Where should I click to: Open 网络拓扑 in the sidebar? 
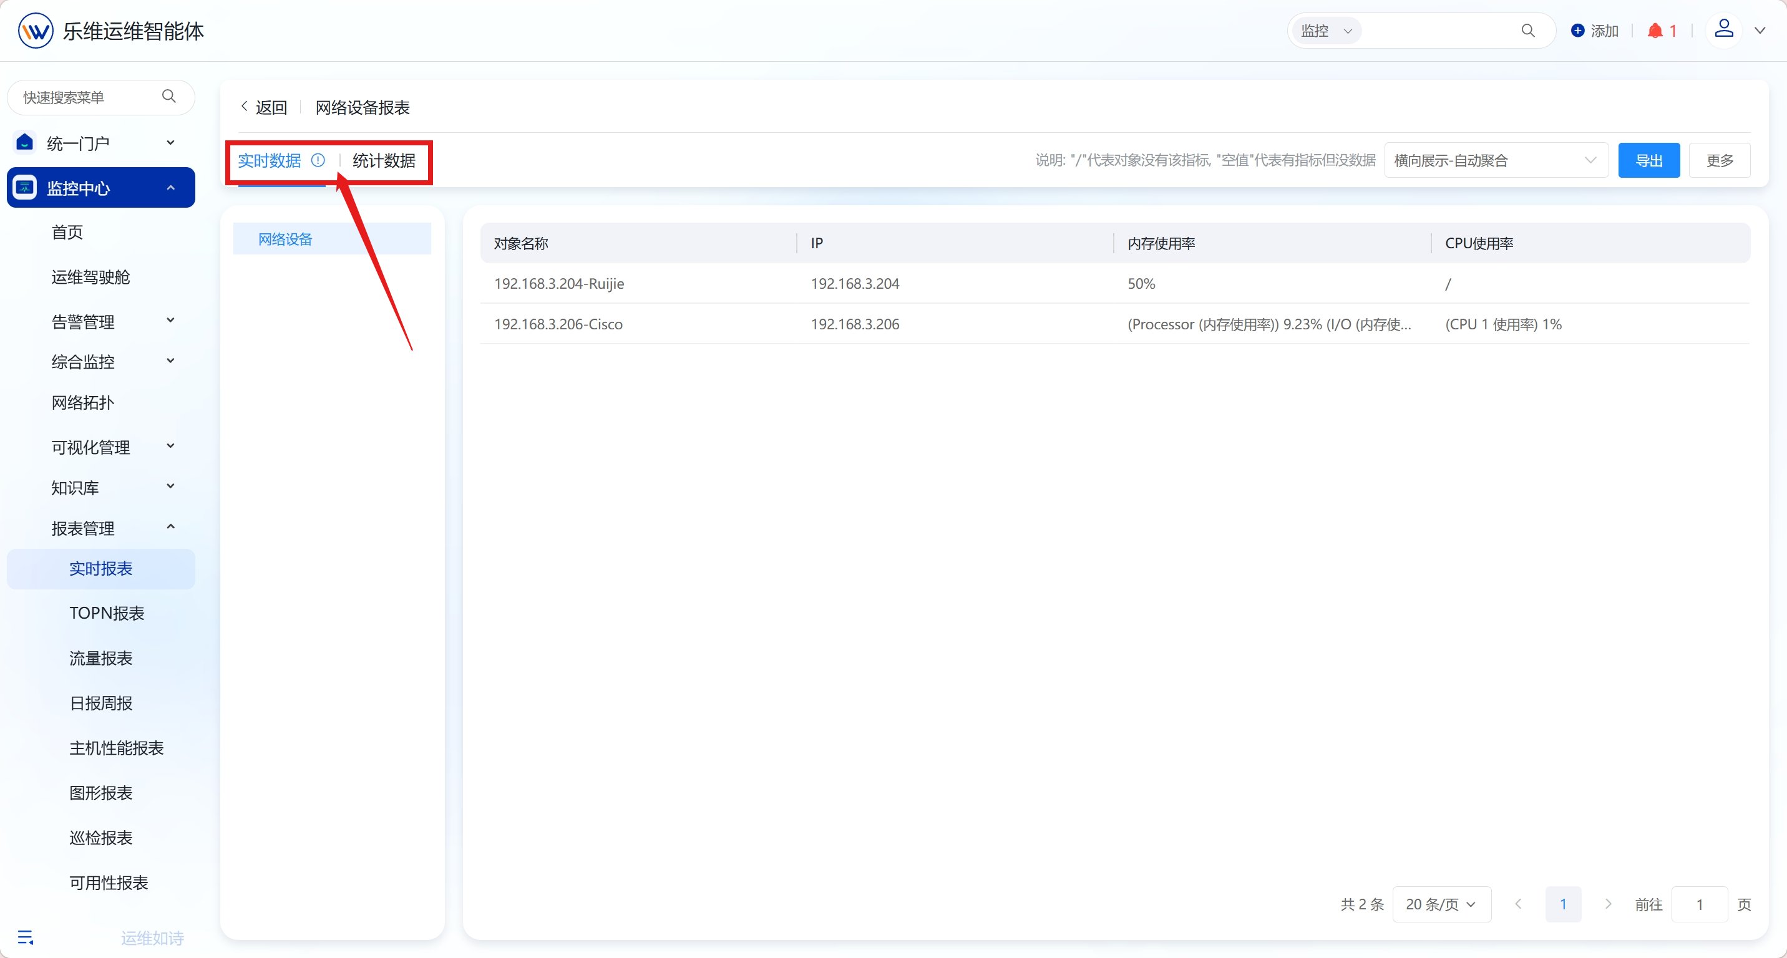pos(82,402)
